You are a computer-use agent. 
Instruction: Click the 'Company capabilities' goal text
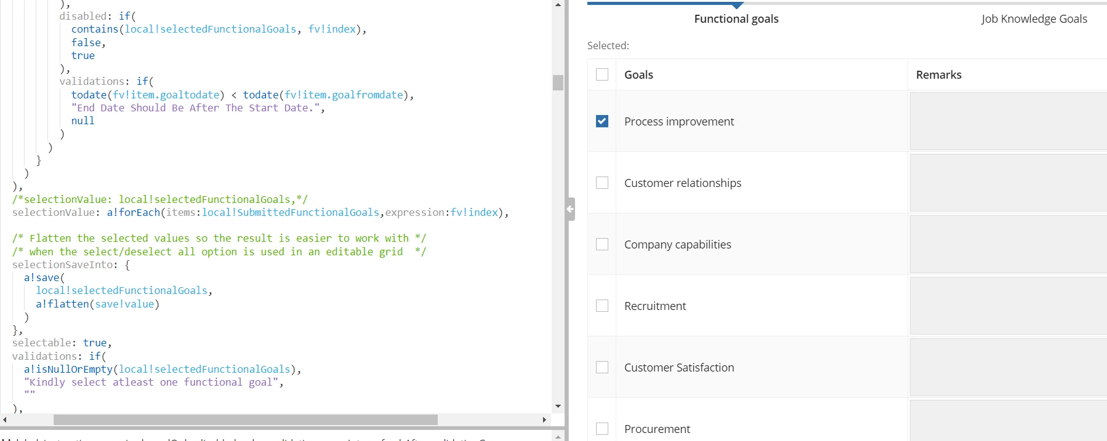tap(678, 244)
